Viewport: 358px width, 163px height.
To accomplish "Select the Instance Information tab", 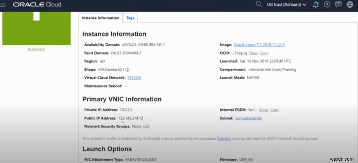I will point(101,18).
